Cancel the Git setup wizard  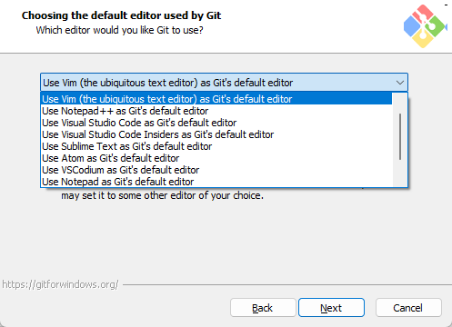tap(408, 308)
